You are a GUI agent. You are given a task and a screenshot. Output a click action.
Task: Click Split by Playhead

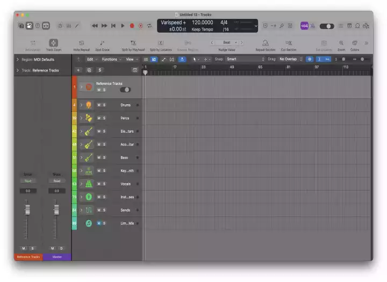pyautogui.click(x=133, y=46)
